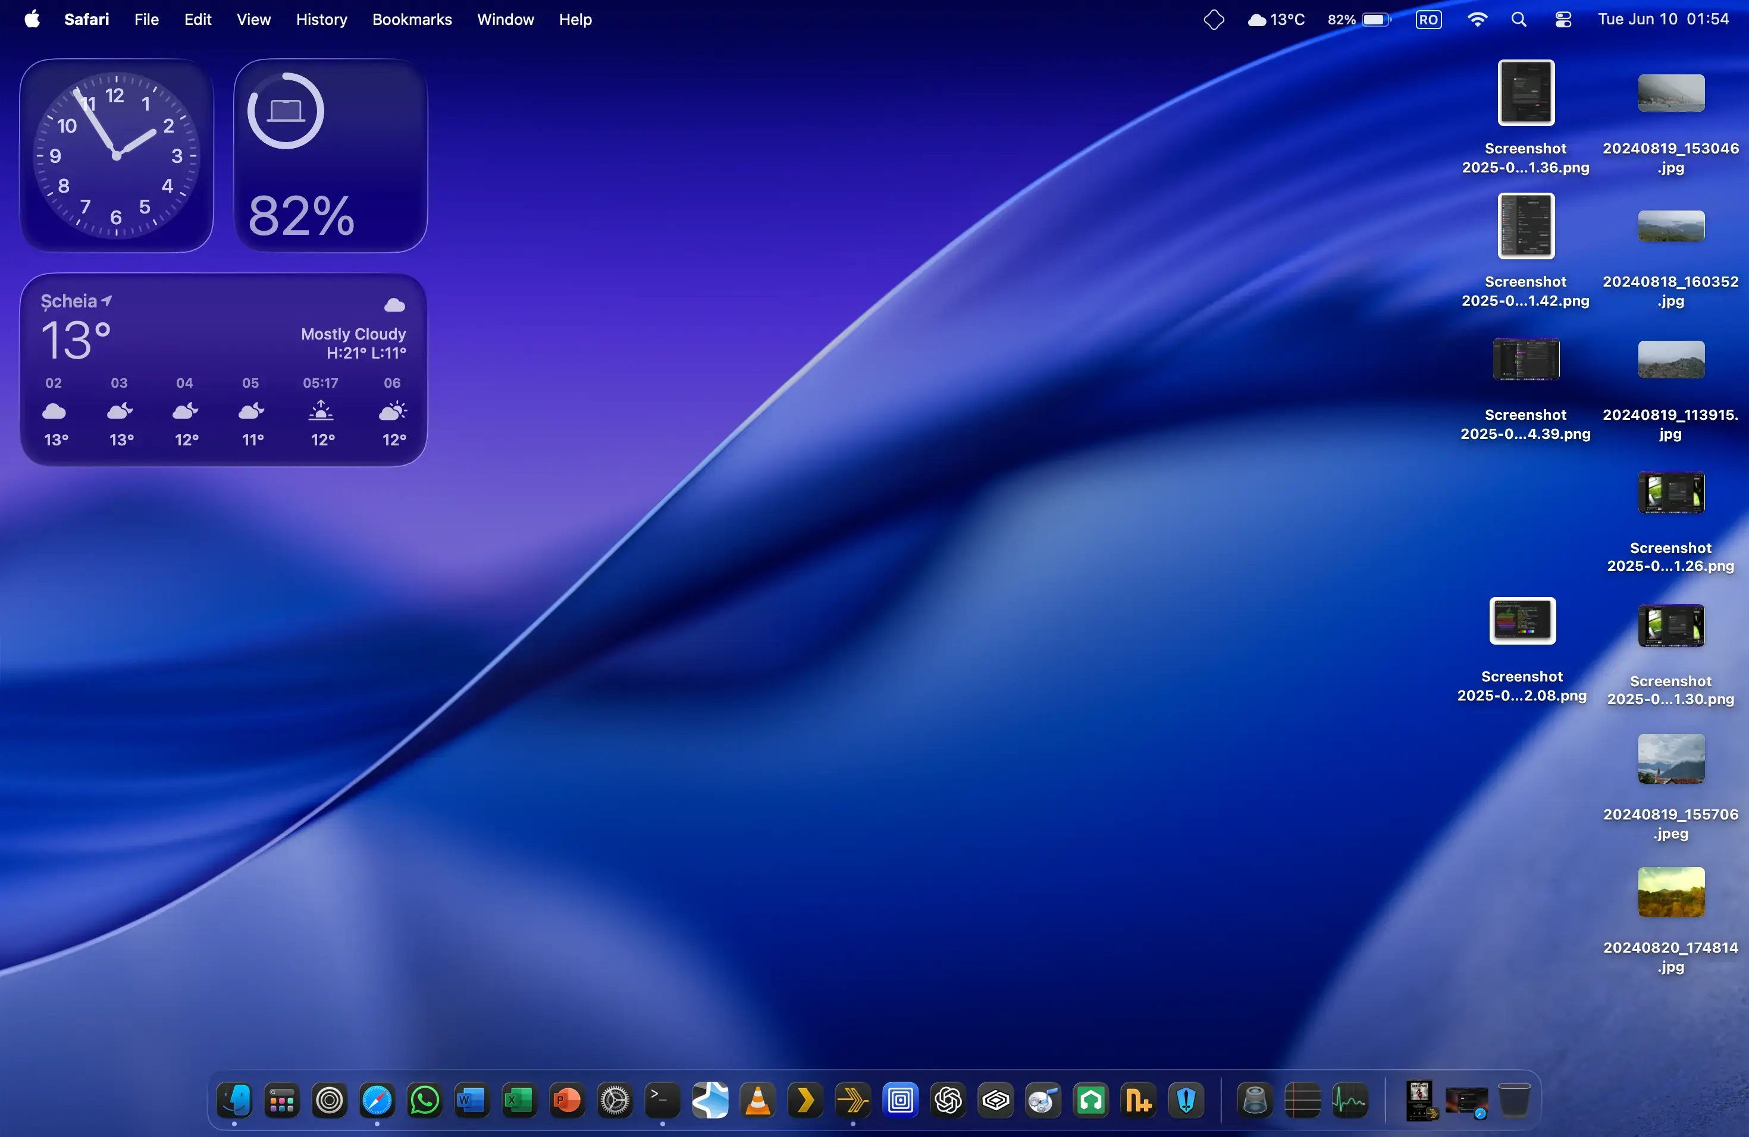
Task: Open the Apple menu
Action: tap(32, 20)
